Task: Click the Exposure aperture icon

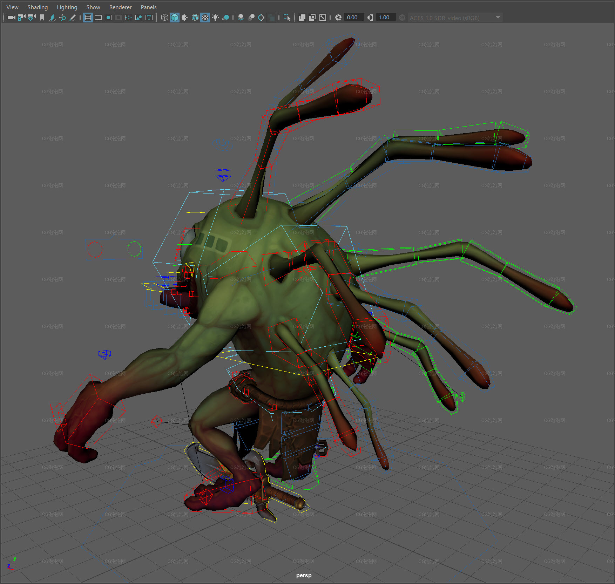Action: click(x=338, y=18)
